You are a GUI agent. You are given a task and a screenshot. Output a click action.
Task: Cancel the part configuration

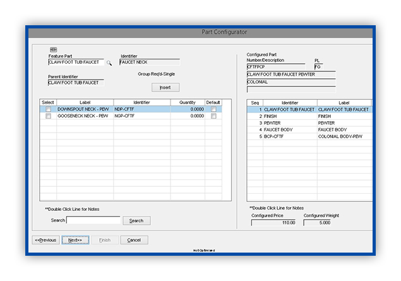point(135,240)
